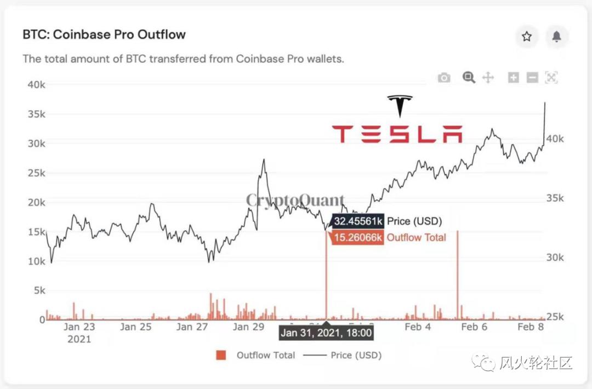Click the BTC: Coinbase Pro Outflow title
Viewport: 592px width, 389px height.
[x=104, y=35]
